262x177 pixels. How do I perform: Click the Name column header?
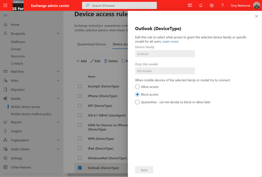point(92,77)
